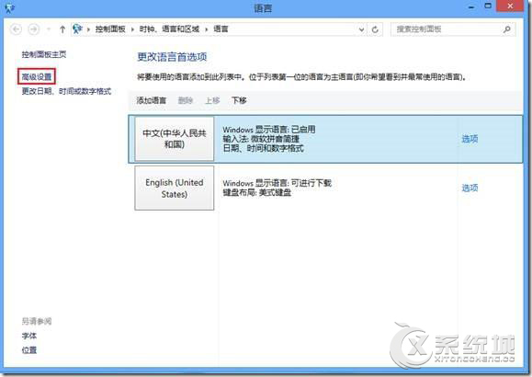
Task: Go up one level with the up arrow
Action: click(62, 29)
